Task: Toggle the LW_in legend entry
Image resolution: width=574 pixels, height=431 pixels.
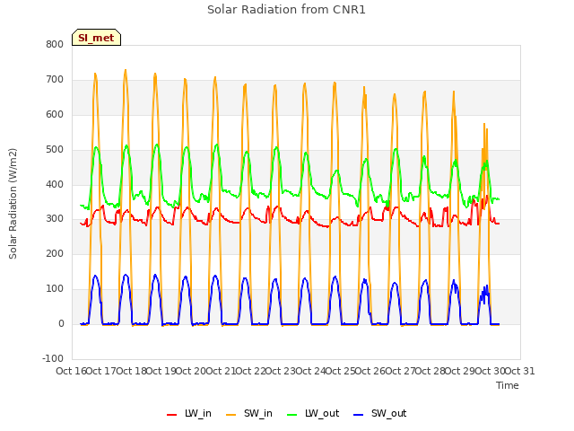Action: [189, 413]
